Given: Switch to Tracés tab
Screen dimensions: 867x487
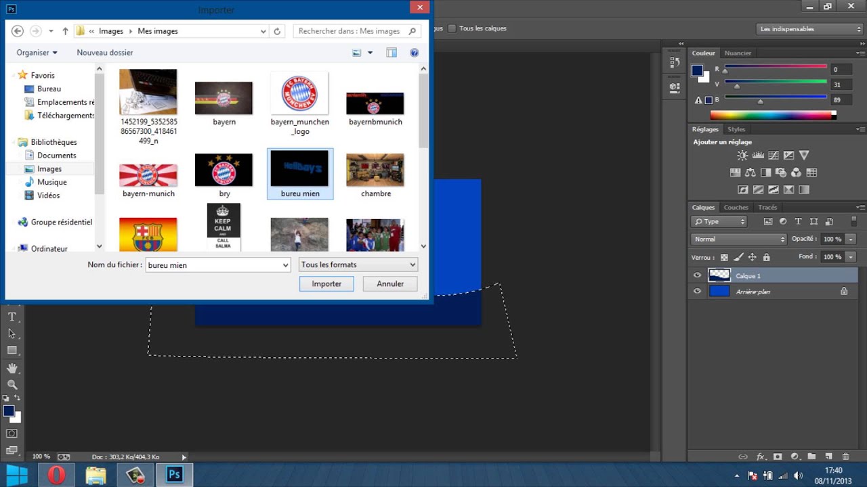Looking at the screenshot, I should click(767, 208).
